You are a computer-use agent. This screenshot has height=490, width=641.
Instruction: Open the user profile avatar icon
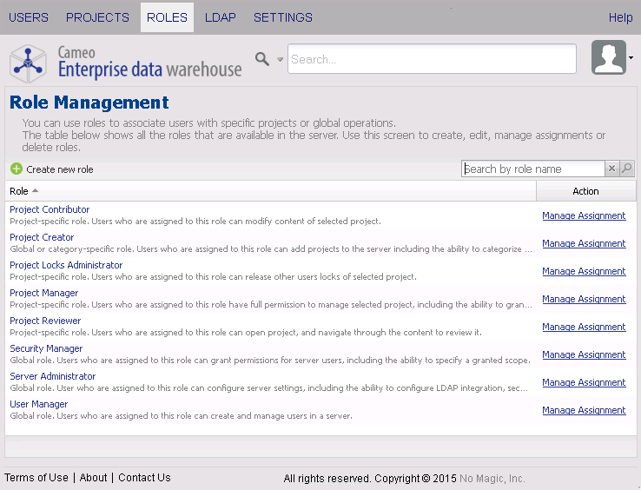pos(608,57)
